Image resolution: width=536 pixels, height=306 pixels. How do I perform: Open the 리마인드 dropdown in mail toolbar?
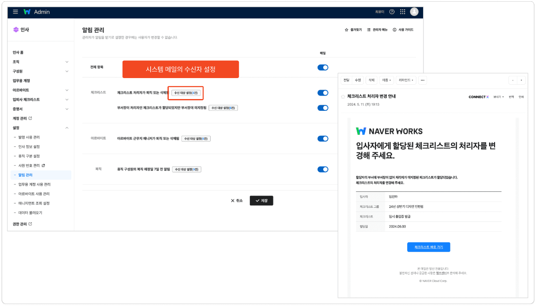coord(406,80)
